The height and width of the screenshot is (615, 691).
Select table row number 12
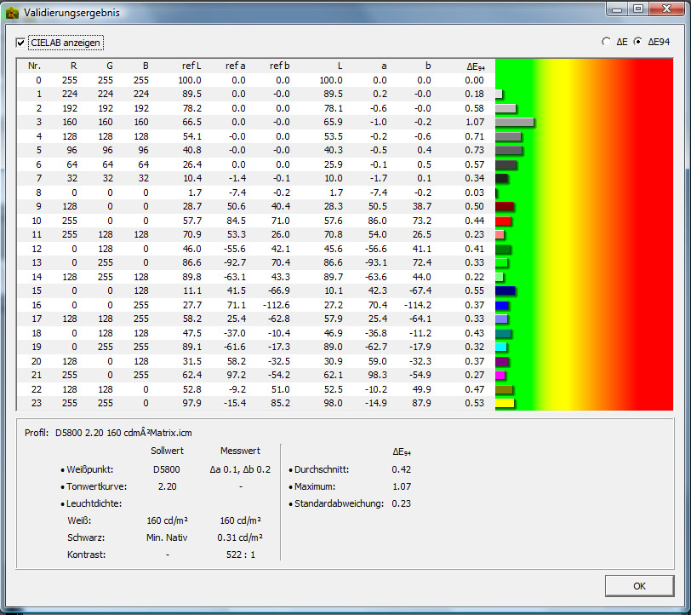[255, 249]
